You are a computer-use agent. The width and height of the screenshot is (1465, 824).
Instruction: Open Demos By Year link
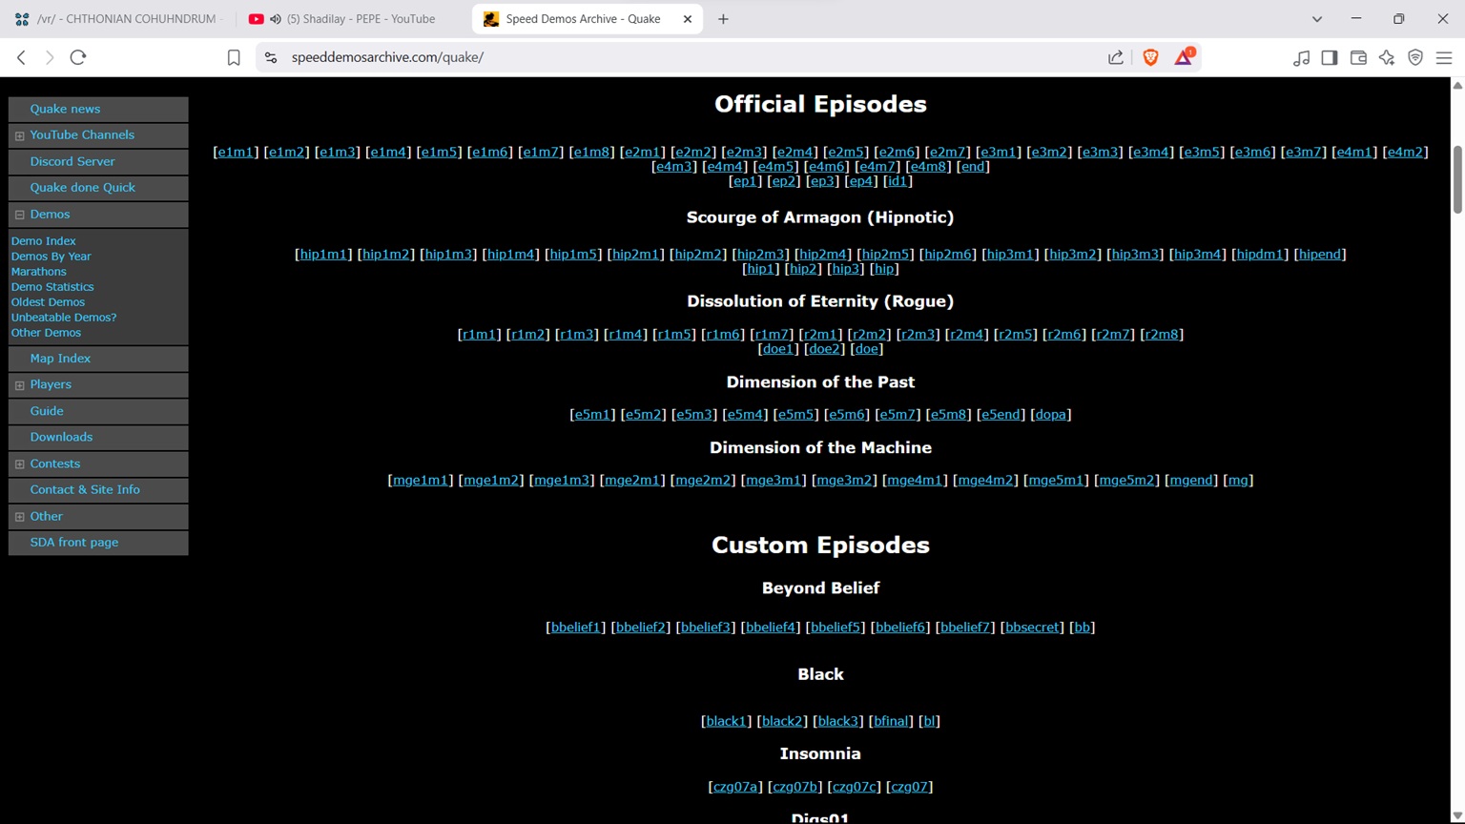[51, 257]
